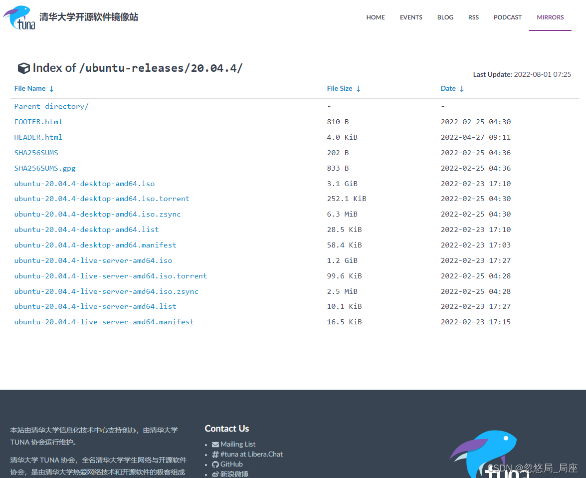Open HEADER.html file link
Image resolution: width=586 pixels, height=478 pixels.
[38, 137]
